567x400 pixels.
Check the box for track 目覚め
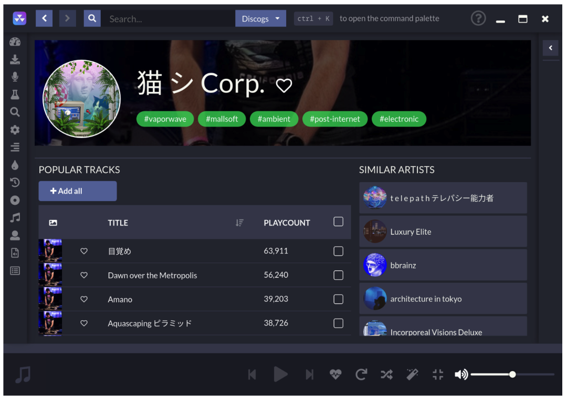pyautogui.click(x=338, y=251)
